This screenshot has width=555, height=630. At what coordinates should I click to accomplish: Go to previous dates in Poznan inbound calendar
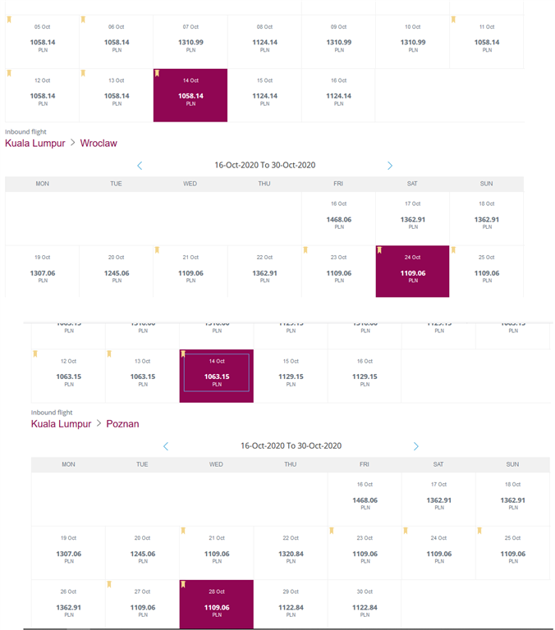pyautogui.click(x=166, y=446)
